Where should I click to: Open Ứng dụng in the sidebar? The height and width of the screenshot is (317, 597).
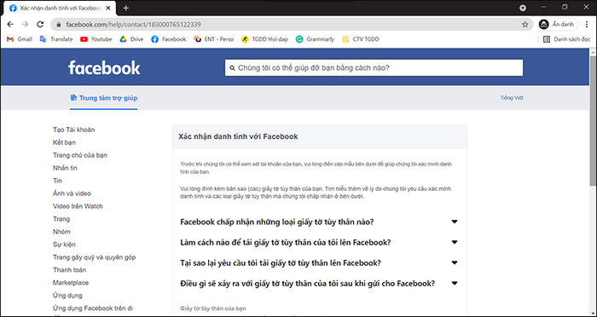point(67,296)
